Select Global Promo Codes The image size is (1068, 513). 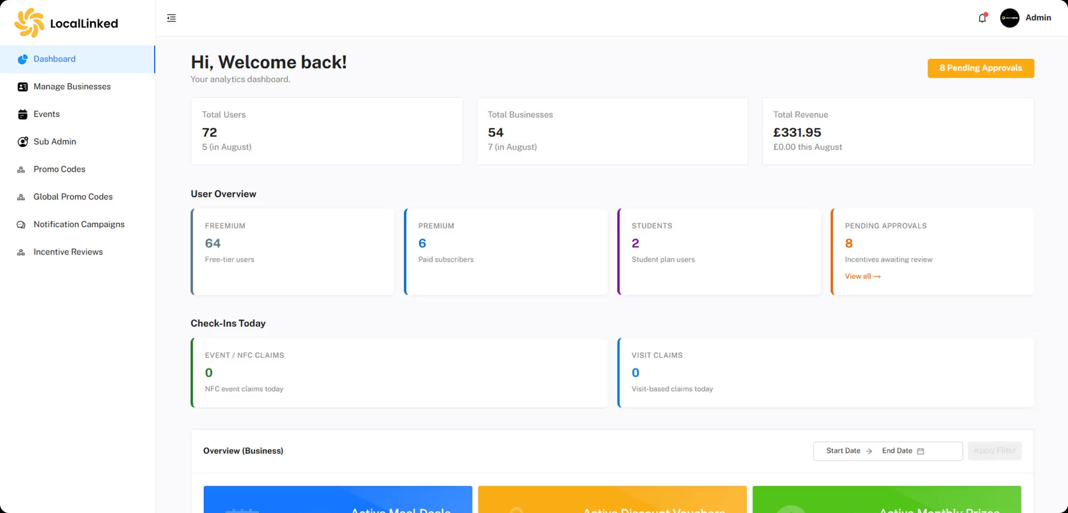[77, 197]
